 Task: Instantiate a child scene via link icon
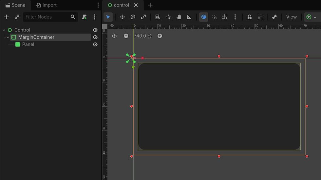coord(17,17)
